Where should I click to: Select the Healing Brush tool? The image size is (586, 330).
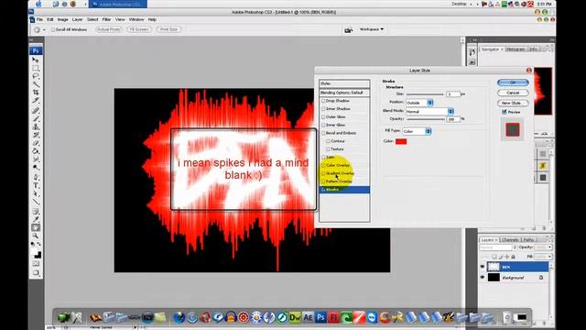coord(36,111)
